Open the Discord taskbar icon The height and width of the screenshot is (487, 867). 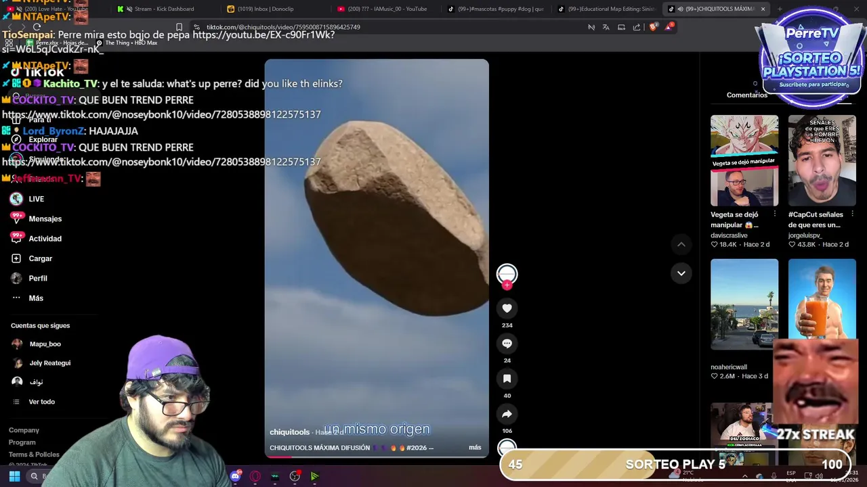[235, 476]
